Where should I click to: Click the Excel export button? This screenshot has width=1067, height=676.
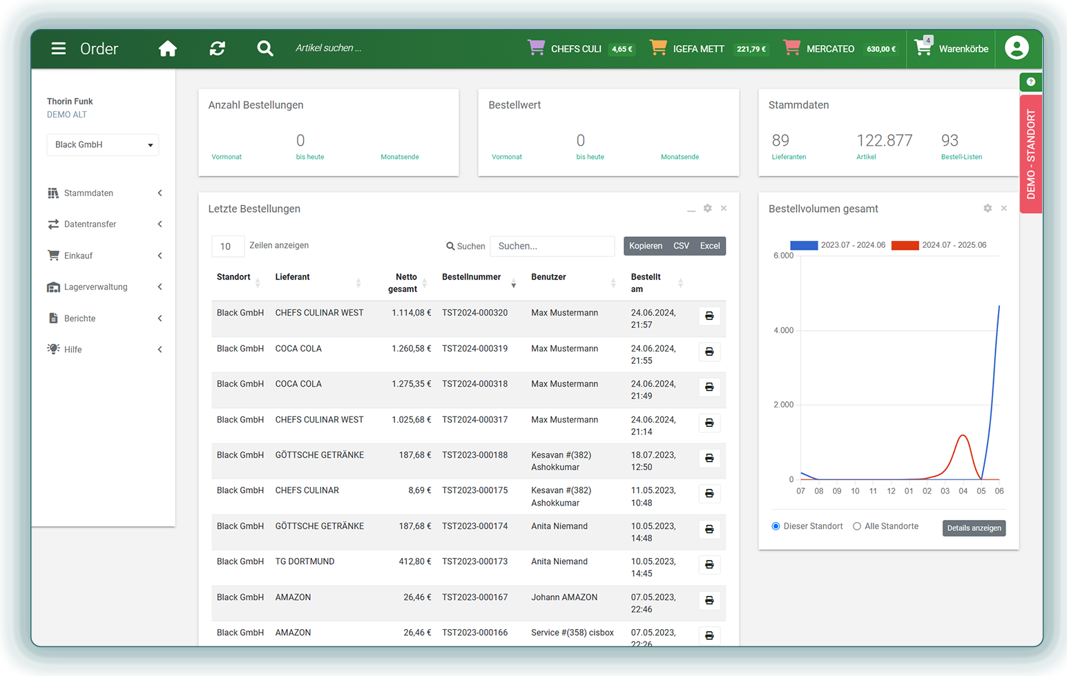coord(709,247)
